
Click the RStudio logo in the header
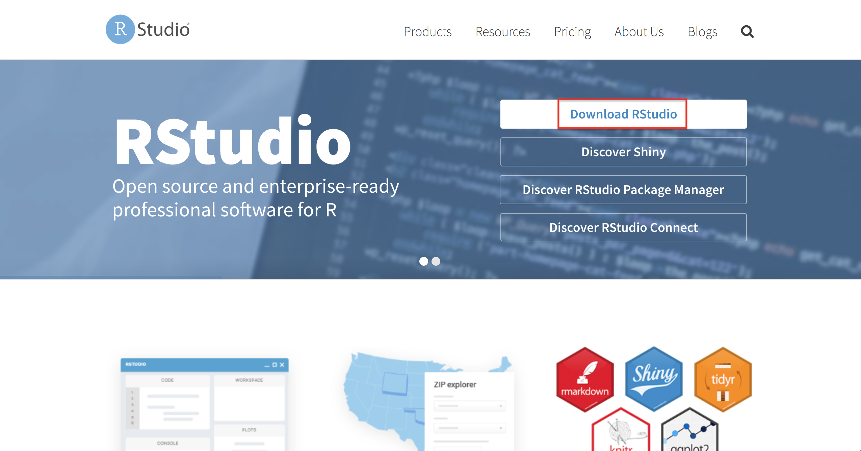tap(148, 29)
